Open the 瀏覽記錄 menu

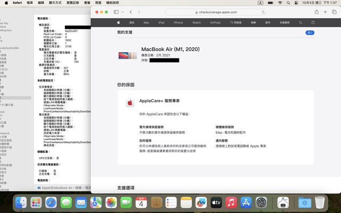tap(72, 3)
